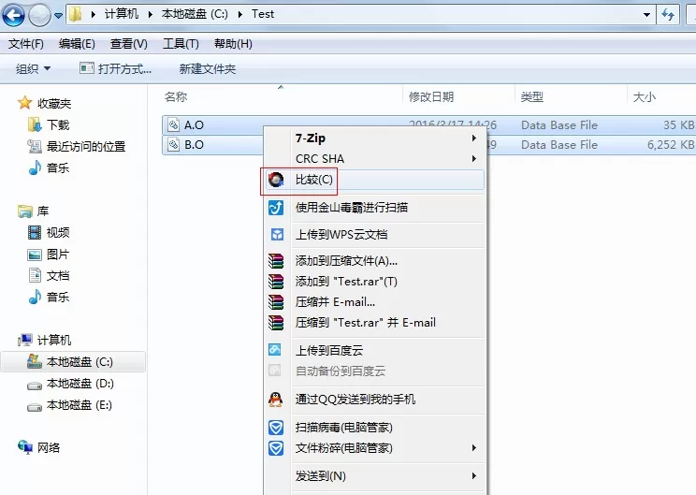Image resolution: width=696 pixels, height=495 pixels.
Task: Open the 工具(T) menu
Action: pos(181,44)
